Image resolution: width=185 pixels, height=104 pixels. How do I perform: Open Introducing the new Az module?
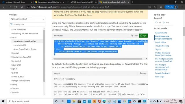(25, 34)
